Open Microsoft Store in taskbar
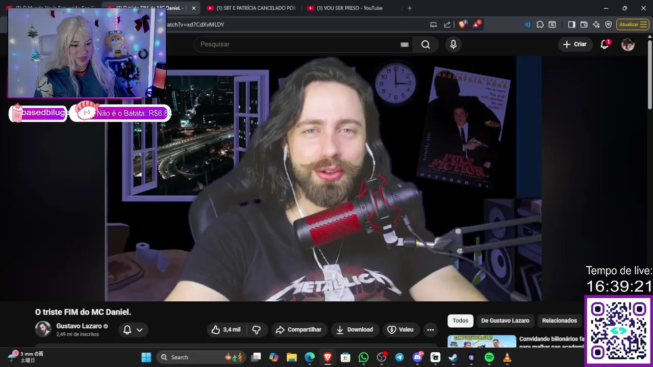653x367 pixels. point(345,357)
